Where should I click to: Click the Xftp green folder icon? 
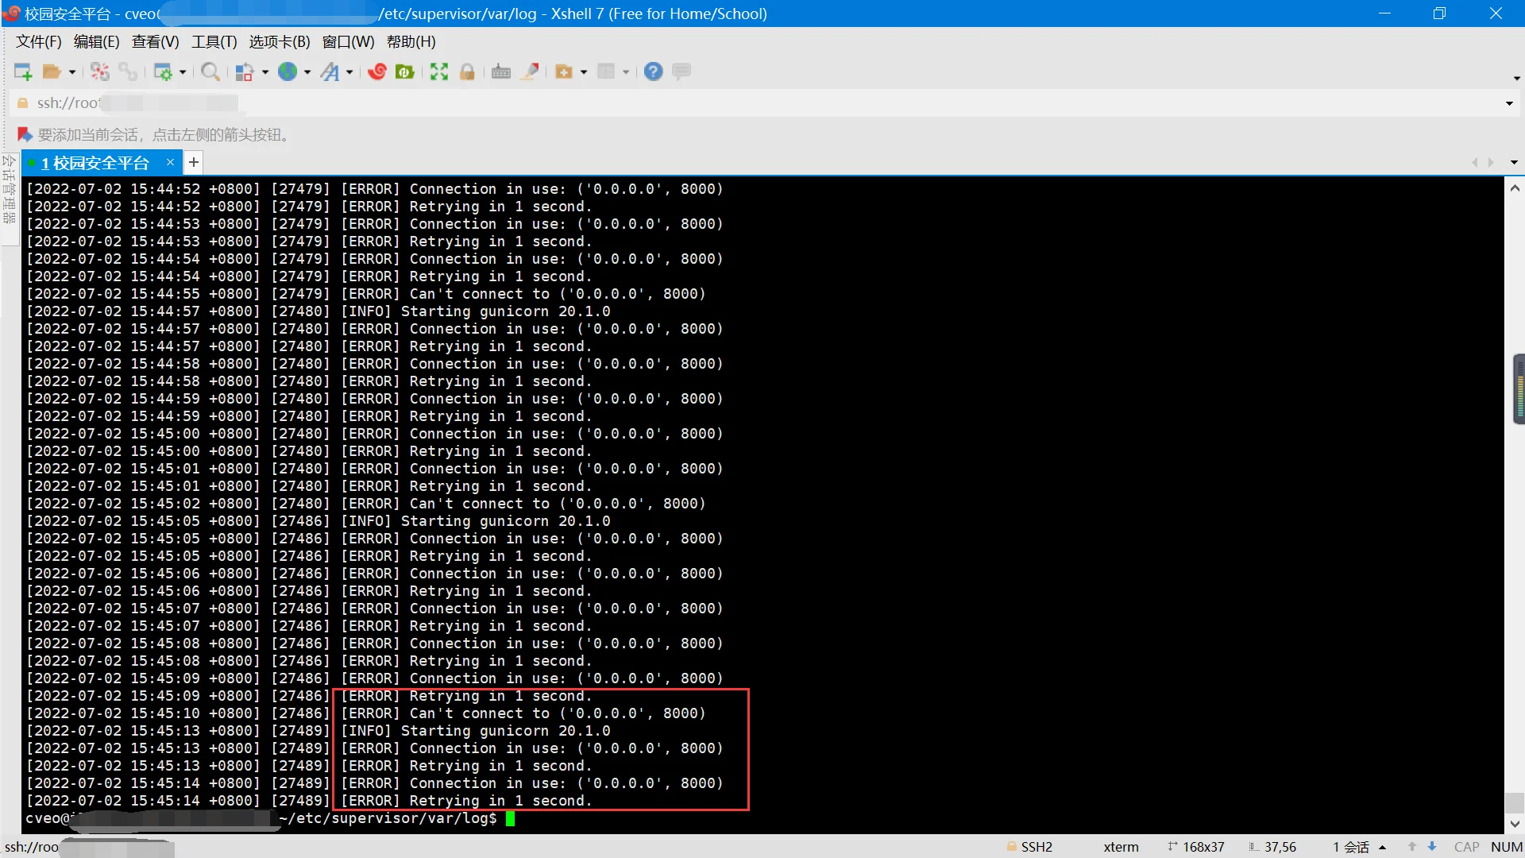pyautogui.click(x=405, y=72)
